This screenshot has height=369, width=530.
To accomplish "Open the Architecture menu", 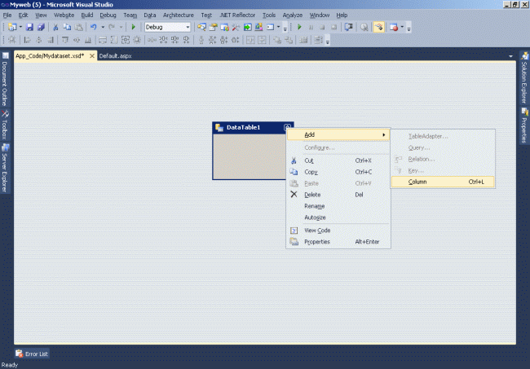I will (179, 15).
